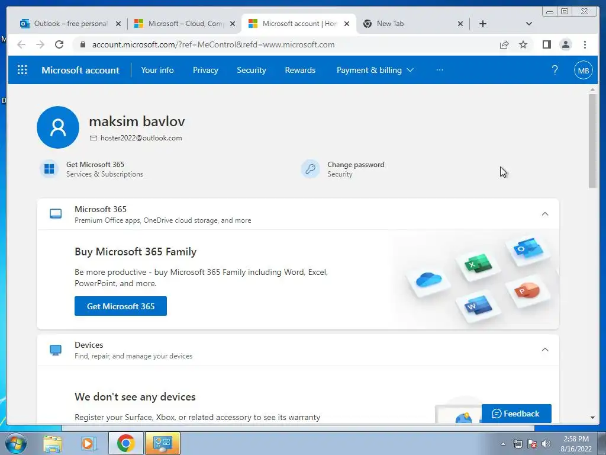Close the Microsoft account tab
606x455 pixels.
[x=347, y=24]
